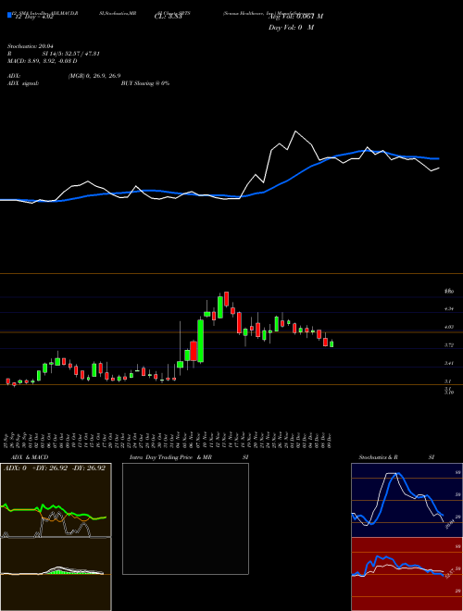Click the first date label '25 Sep'
The width and height of the screenshot is (463, 611).
(x=7, y=440)
